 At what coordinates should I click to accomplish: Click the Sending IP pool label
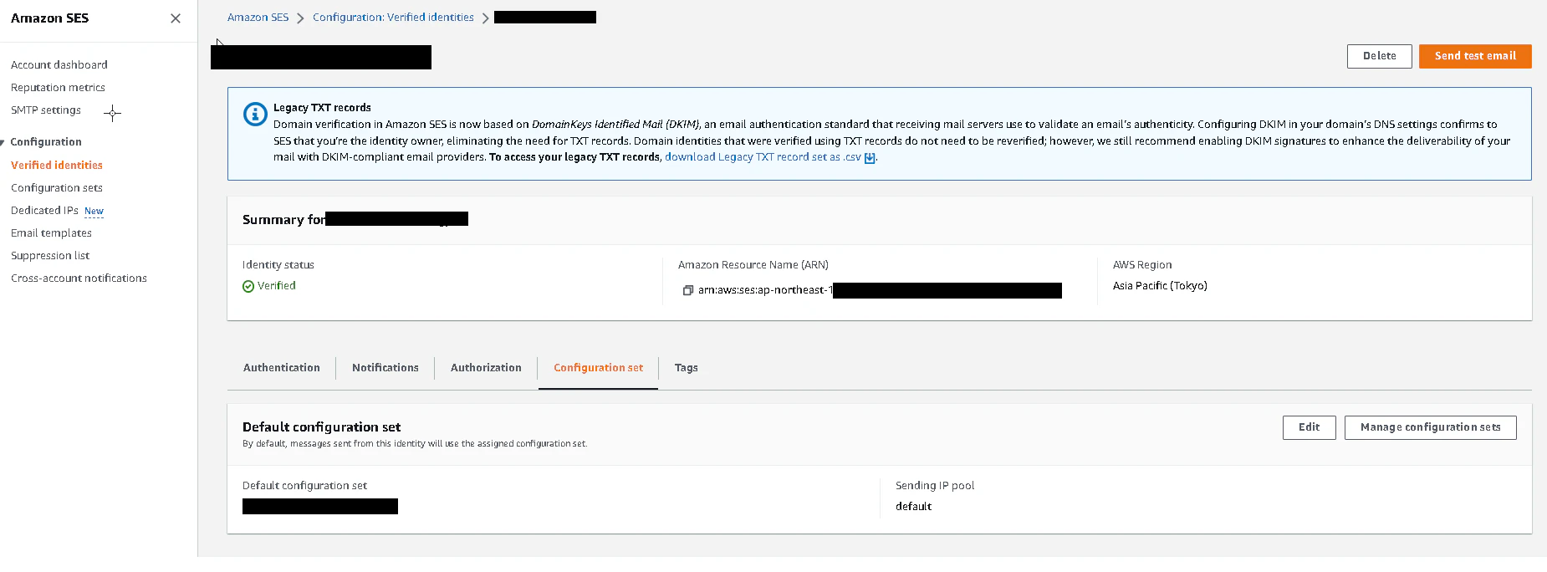[935, 486]
